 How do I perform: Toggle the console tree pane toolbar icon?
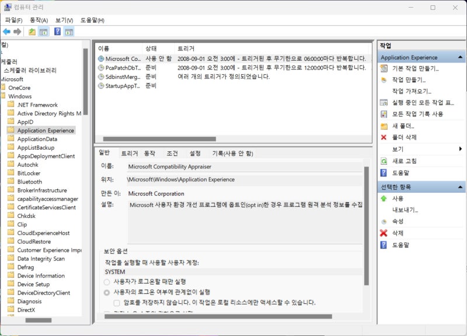[44, 32]
